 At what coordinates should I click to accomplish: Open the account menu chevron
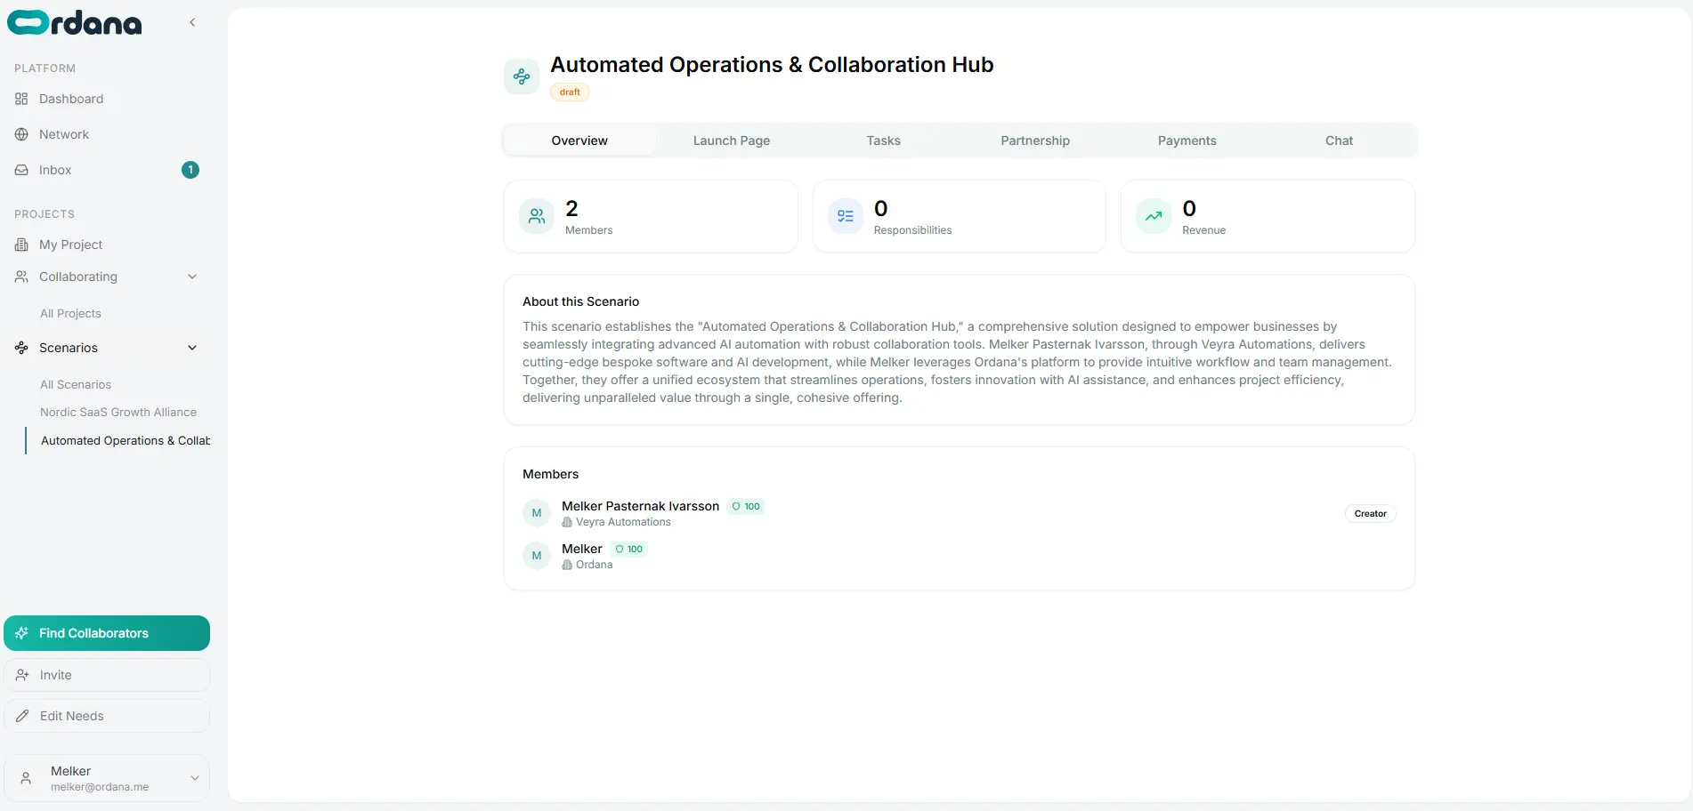coord(195,778)
